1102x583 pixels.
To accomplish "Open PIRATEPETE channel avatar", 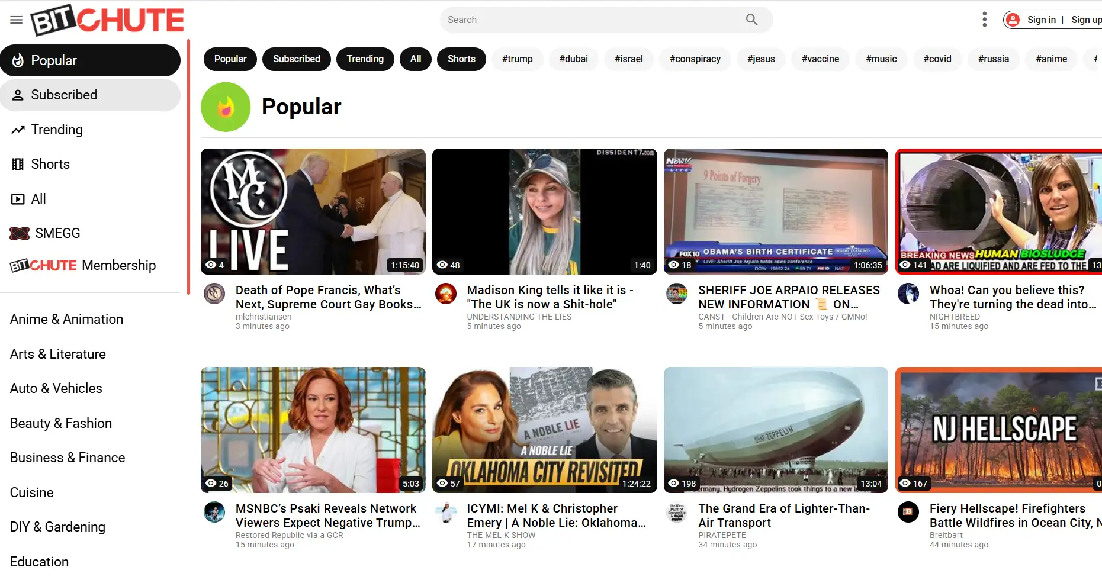I will point(677,512).
